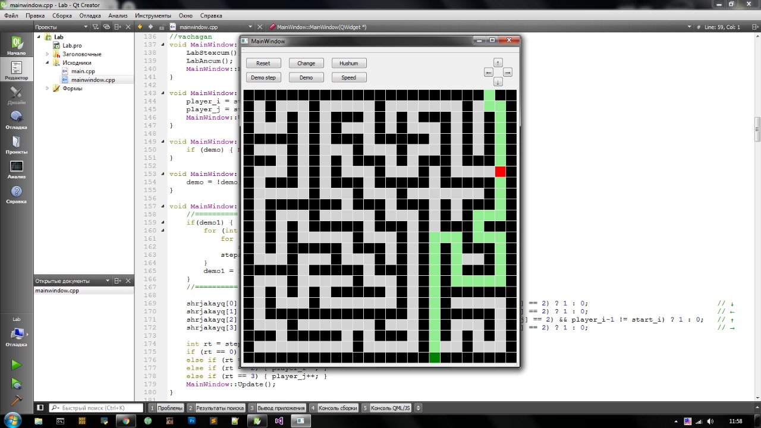The image size is (761, 428).
Task: Click the green Run button
Action: click(x=16, y=364)
